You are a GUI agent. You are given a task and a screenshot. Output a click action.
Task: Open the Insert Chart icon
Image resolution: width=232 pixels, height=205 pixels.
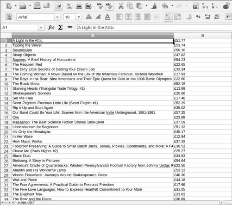point(226,6)
